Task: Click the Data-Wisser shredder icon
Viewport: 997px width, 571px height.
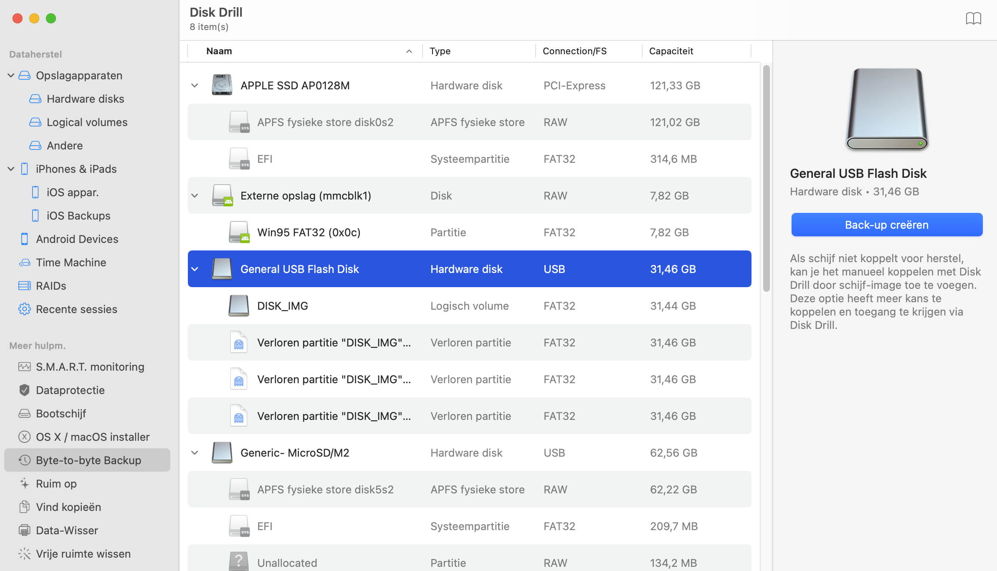Action: click(25, 531)
